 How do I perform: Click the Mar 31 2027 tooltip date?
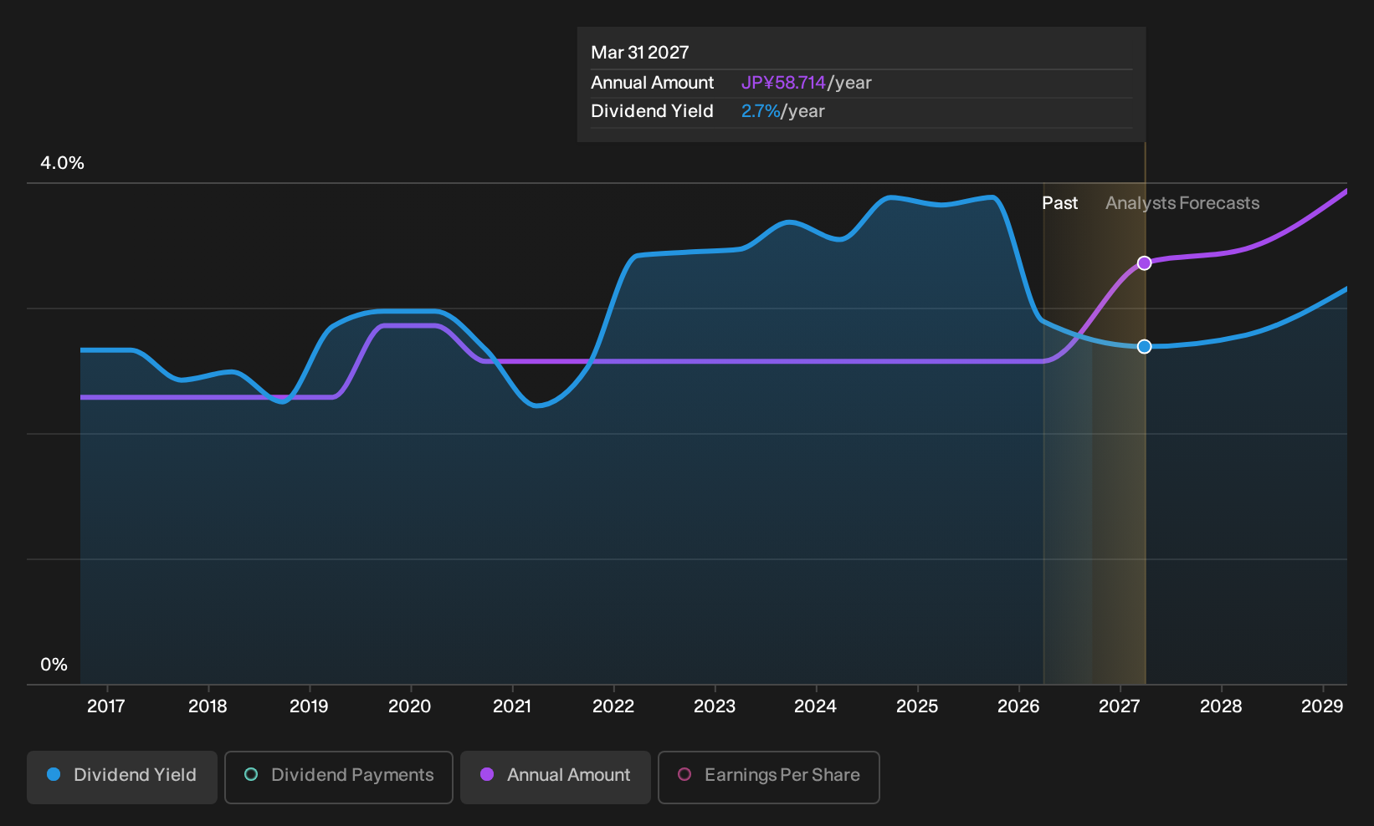click(640, 53)
